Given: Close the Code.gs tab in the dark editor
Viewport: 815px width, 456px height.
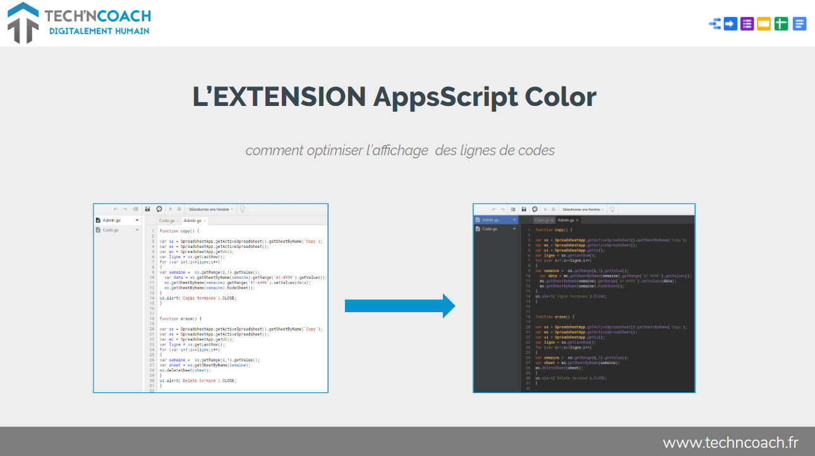Looking at the screenshot, I should [552, 220].
